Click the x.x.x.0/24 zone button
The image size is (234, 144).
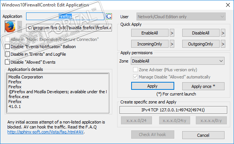click(x=136, y=121)
